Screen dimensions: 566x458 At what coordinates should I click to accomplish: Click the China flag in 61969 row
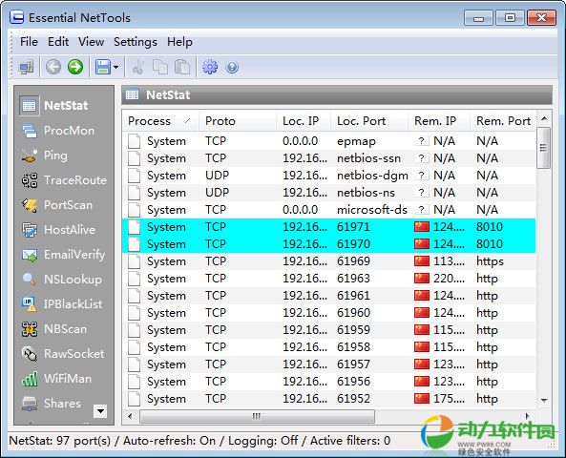tap(422, 260)
